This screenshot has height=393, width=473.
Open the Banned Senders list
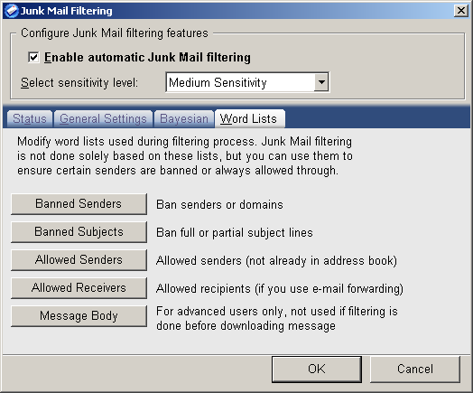coord(79,204)
